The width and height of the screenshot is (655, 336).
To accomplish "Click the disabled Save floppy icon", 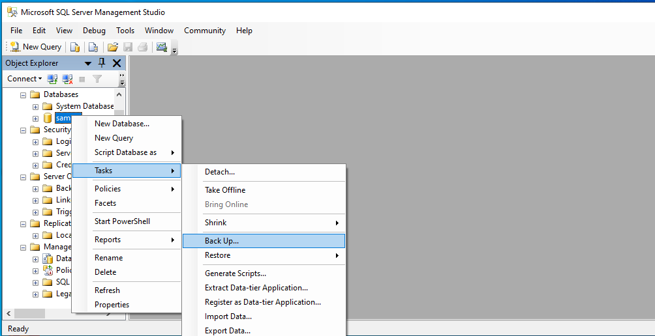I will [128, 47].
